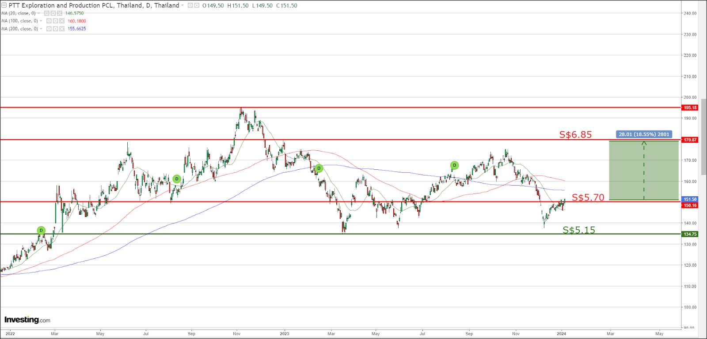
Task: Remove the MA 100 indicator
Action: click(x=61, y=21)
